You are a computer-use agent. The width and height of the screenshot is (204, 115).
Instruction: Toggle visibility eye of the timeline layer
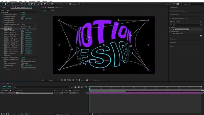pyautogui.click(x=1, y=93)
